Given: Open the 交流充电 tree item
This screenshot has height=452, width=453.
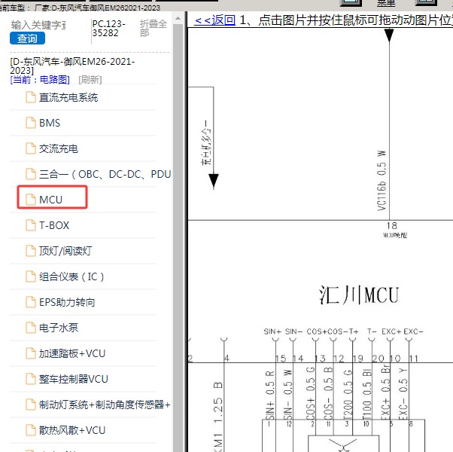Looking at the screenshot, I should [59, 148].
